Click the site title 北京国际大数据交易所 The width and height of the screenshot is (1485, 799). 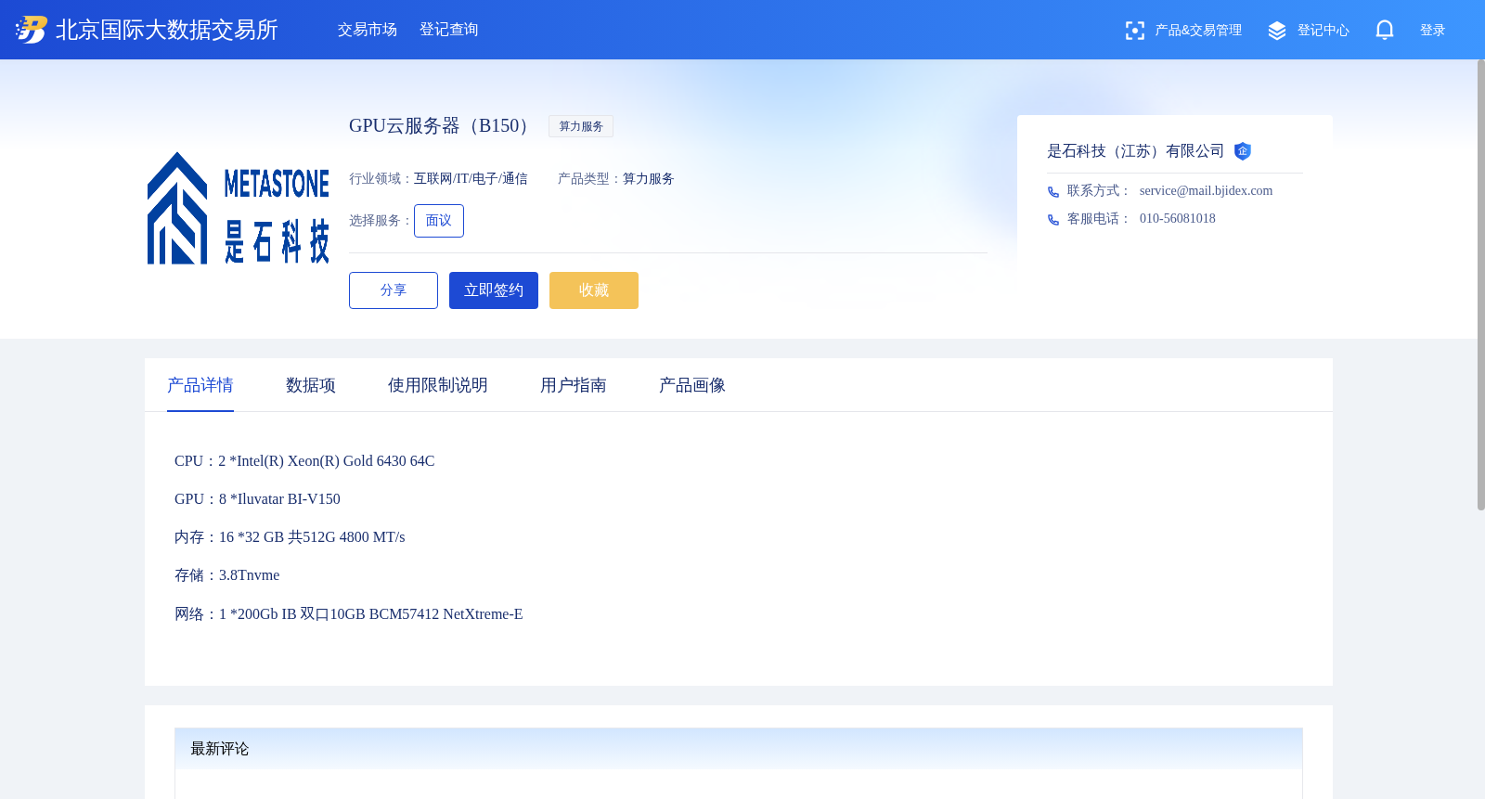(167, 30)
